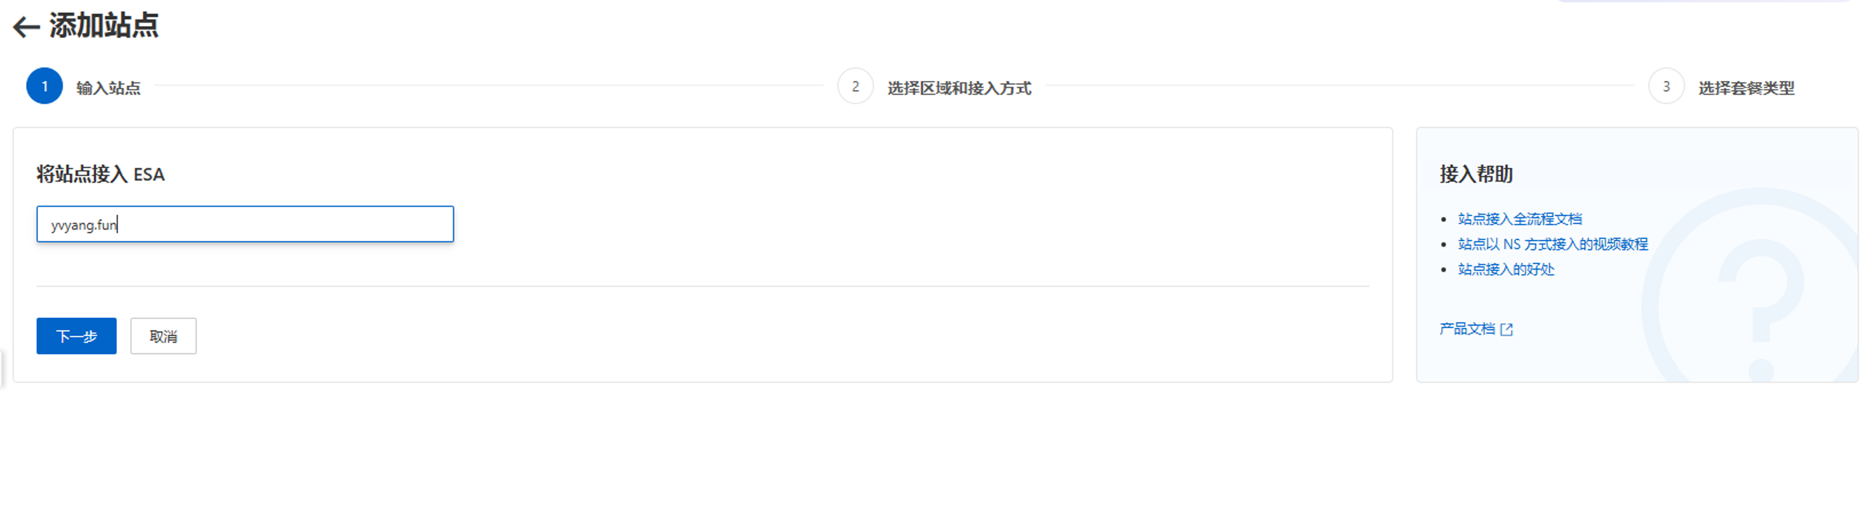This screenshot has width=1876, height=520.
Task: Click the 取消 button
Action: pyautogui.click(x=163, y=336)
